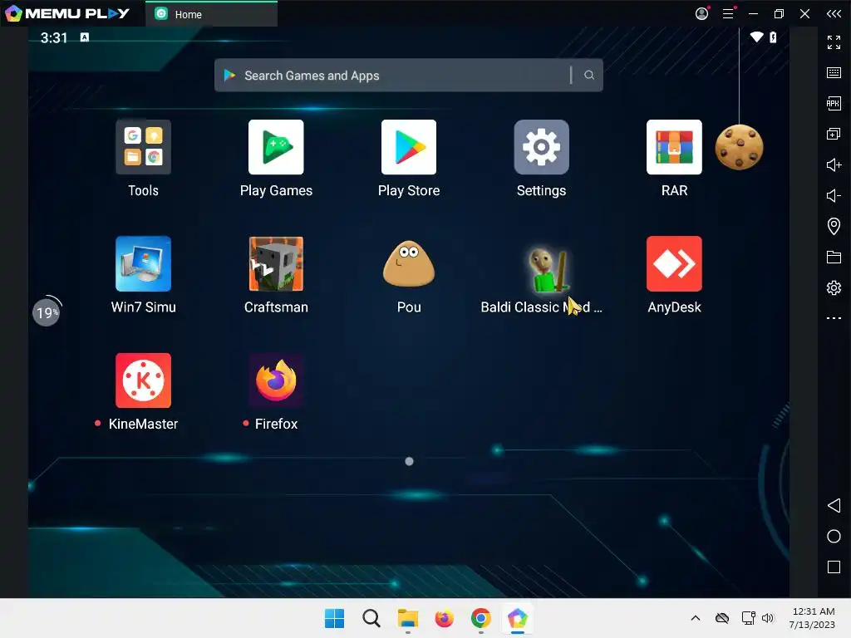Viewport: 851px width, 638px height.
Task: Focus the Search Games and Apps field
Action: [408, 75]
